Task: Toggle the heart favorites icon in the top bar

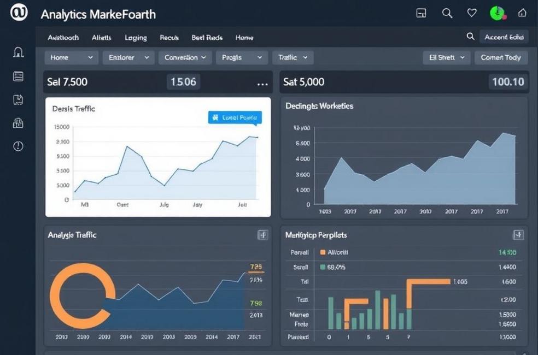Action: (471, 13)
